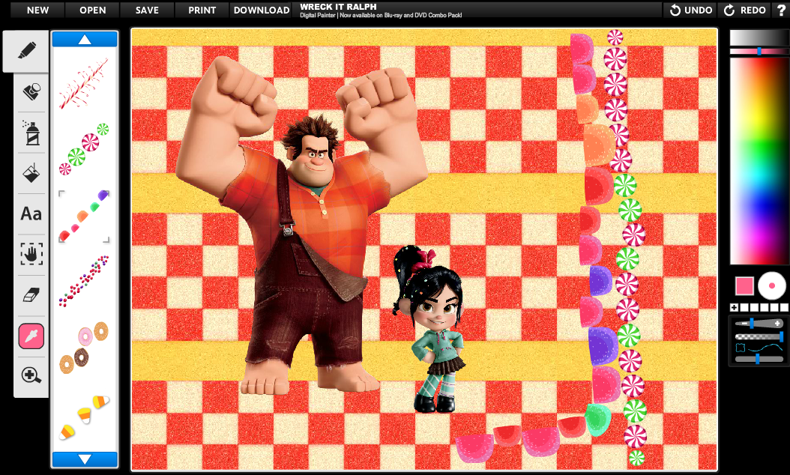Open help with the question mark
Image resolution: width=790 pixels, height=475 pixels.
tap(781, 10)
